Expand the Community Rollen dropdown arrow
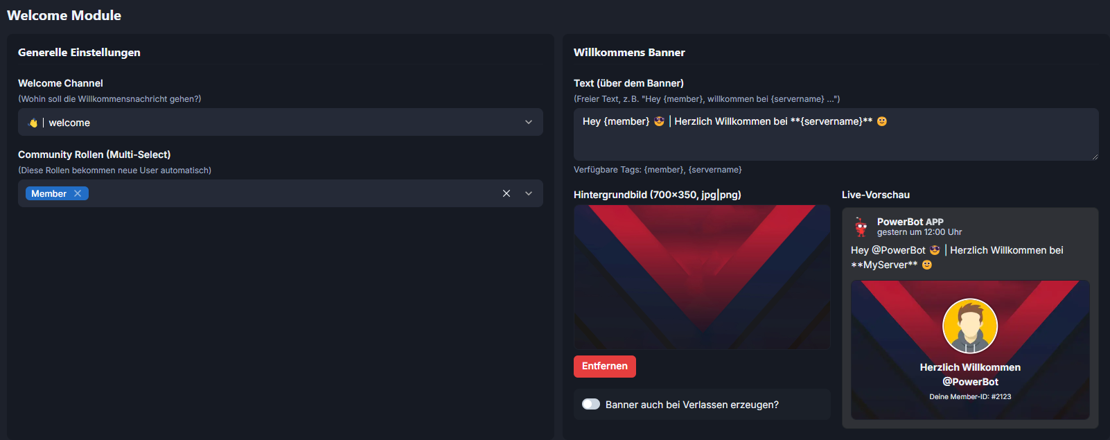Screen dimensions: 1110x440 point(529,193)
